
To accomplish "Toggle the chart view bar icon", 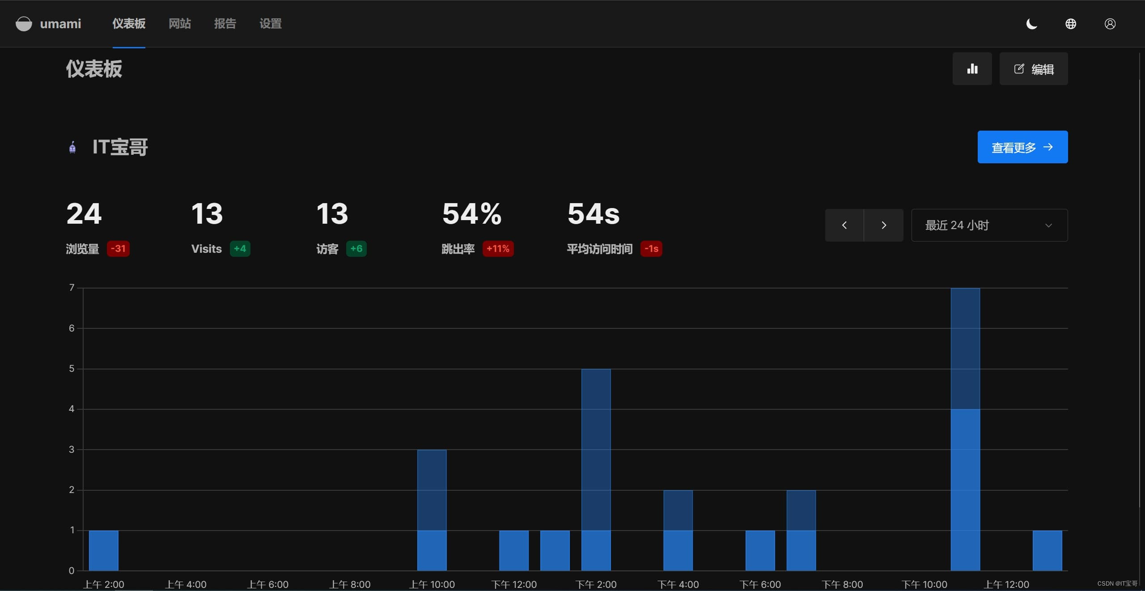I will click(972, 69).
